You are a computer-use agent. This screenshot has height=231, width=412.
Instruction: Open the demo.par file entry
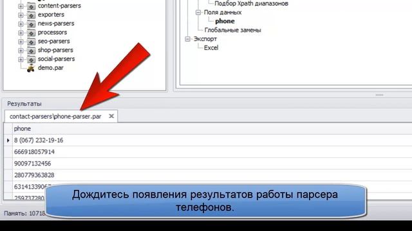tap(51, 68)
